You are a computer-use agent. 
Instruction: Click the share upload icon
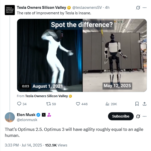(x=144, y=104)
